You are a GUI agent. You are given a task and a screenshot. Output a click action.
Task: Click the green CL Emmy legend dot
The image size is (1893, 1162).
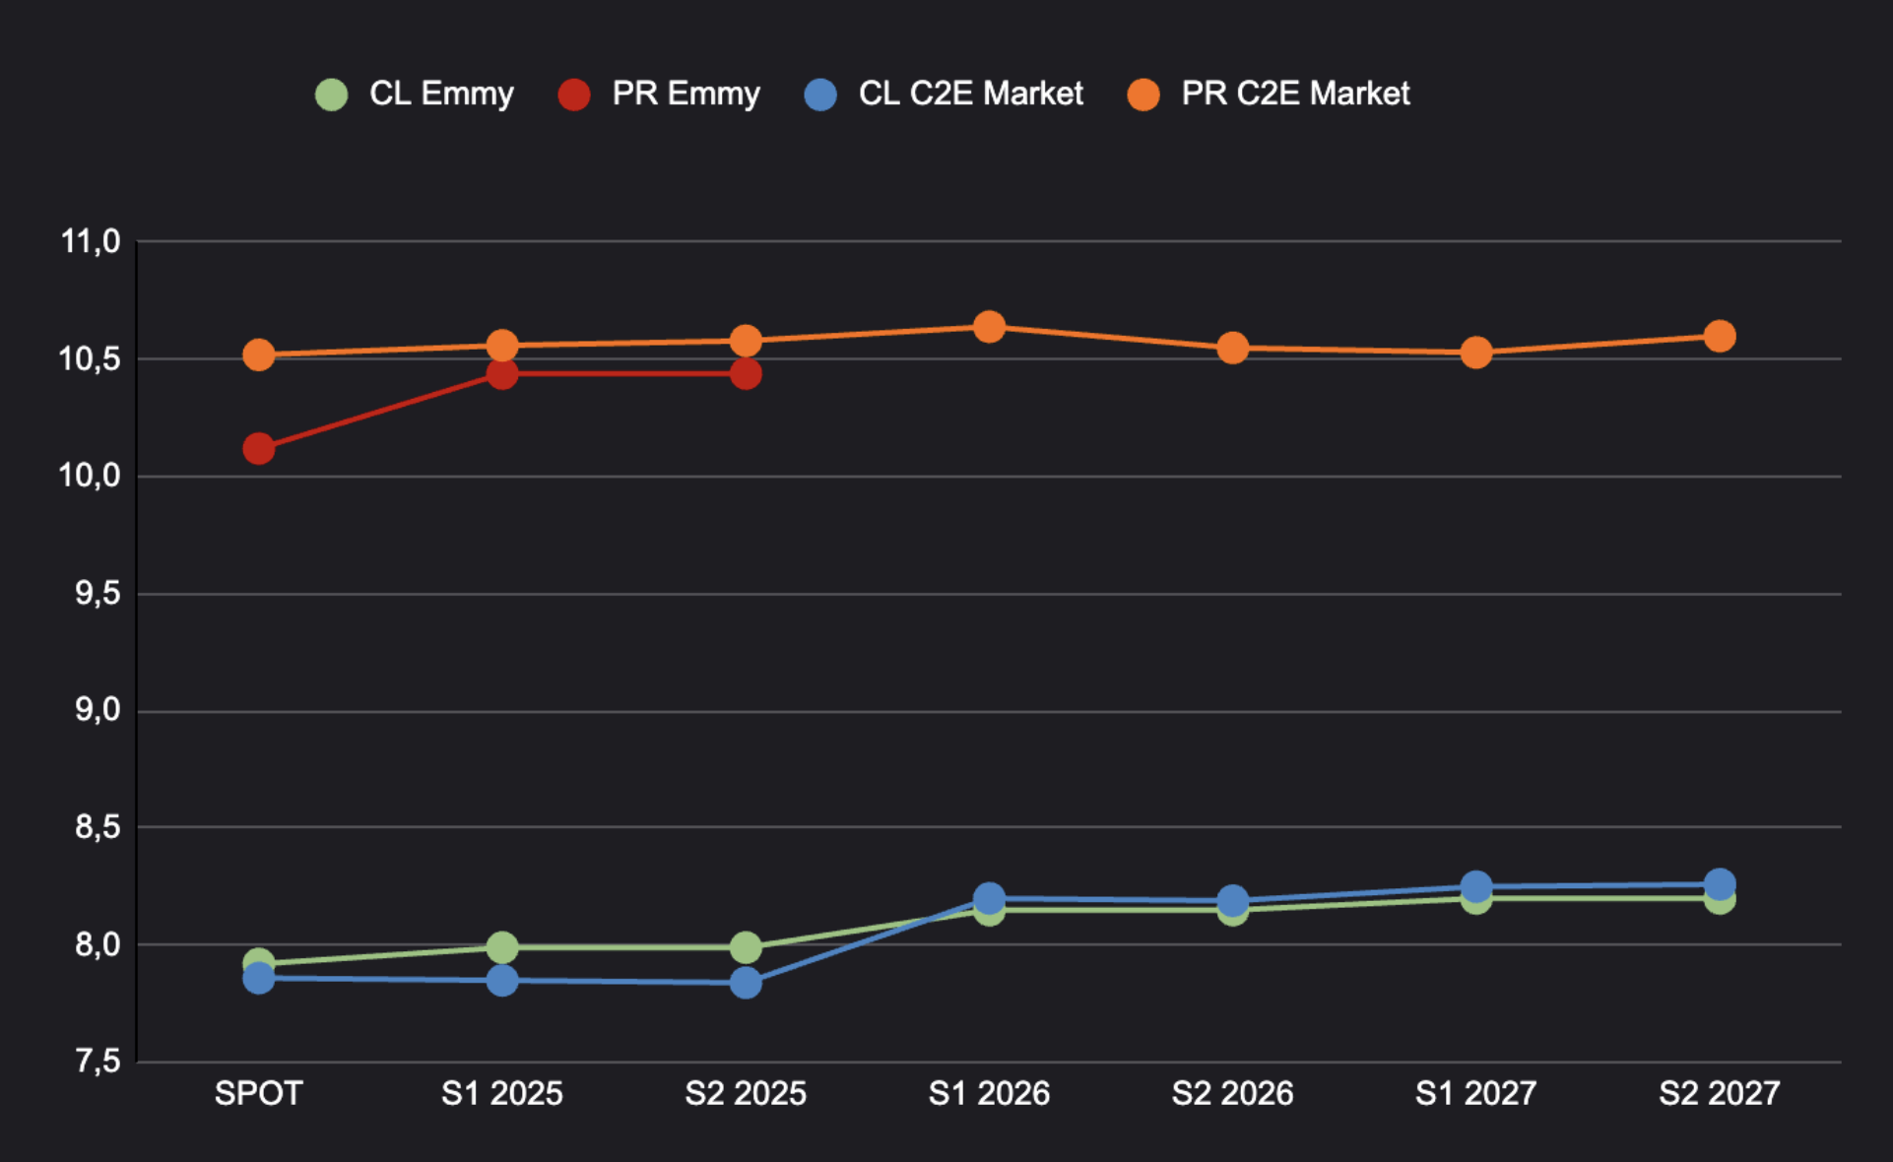332,95
